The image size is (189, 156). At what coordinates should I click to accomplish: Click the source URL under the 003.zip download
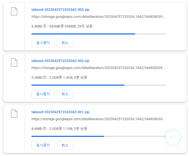98,17
